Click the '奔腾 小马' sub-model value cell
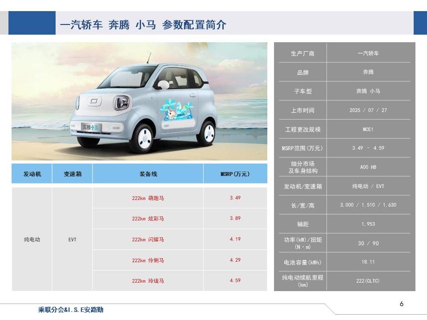This screenshot has height=320, width=427. coord(368,91)
